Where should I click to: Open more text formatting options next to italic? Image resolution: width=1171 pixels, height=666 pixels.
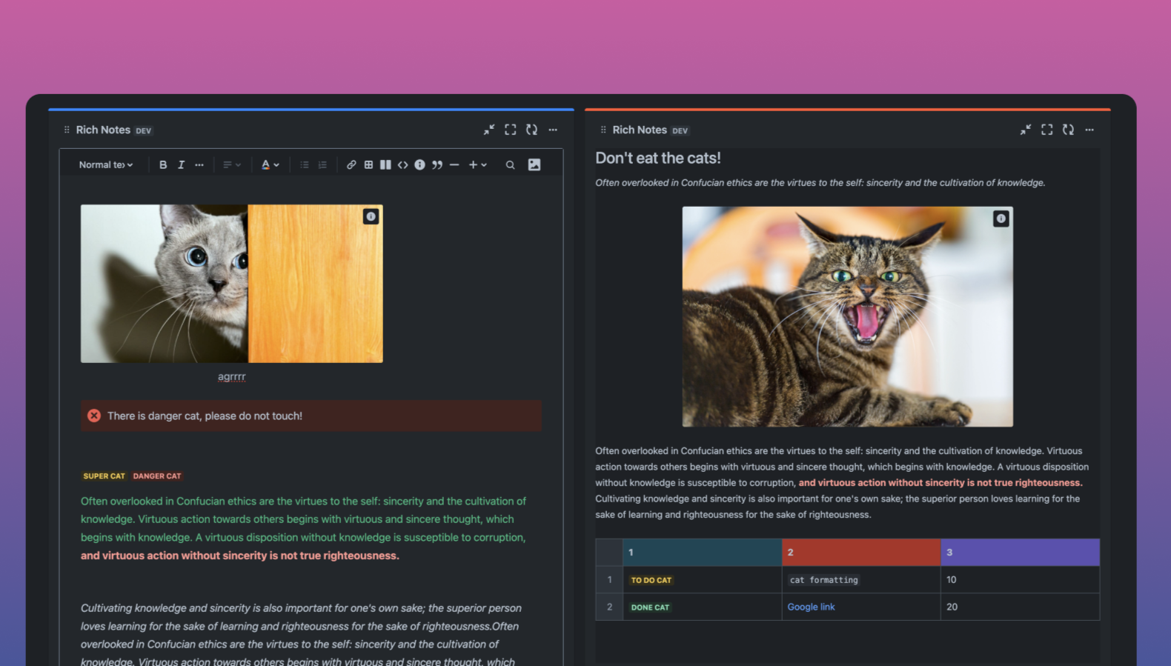[199, 164]
